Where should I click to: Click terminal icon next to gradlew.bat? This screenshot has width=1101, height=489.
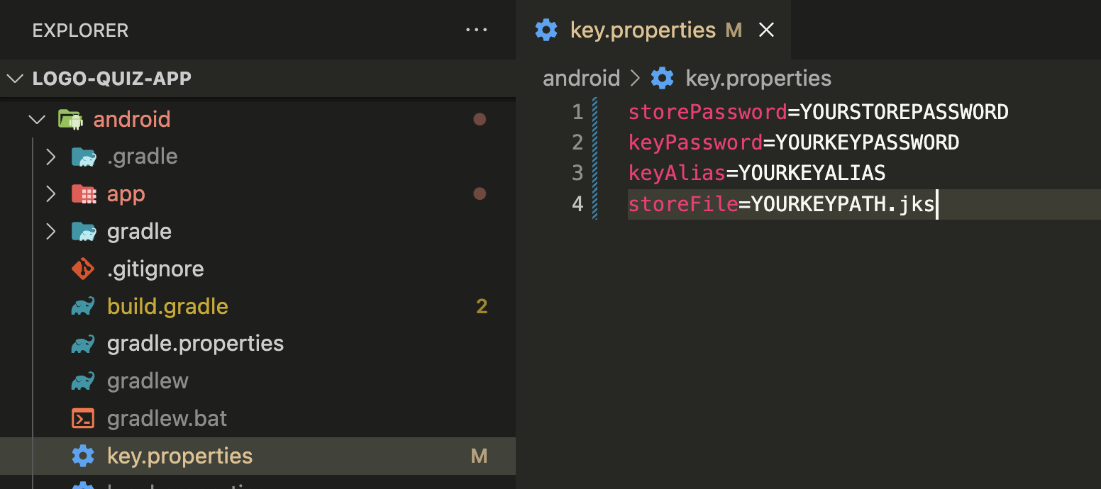click(83, 418)
